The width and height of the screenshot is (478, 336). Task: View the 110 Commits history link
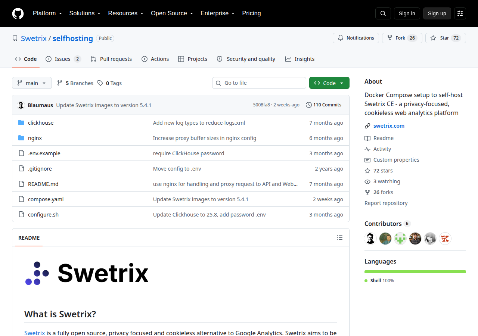pos(323,105)
